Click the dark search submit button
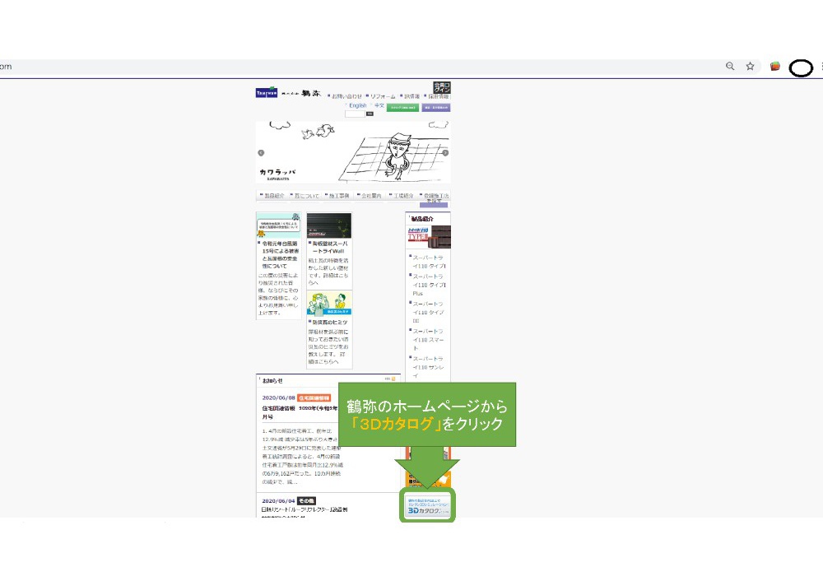 tap(370, 114)
